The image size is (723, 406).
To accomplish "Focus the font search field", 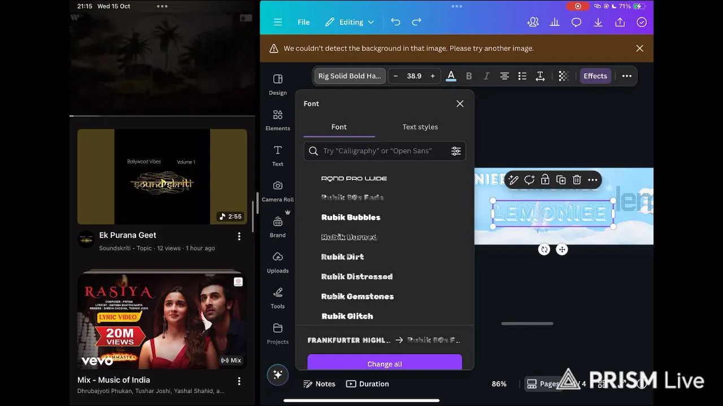I will 385,151.
